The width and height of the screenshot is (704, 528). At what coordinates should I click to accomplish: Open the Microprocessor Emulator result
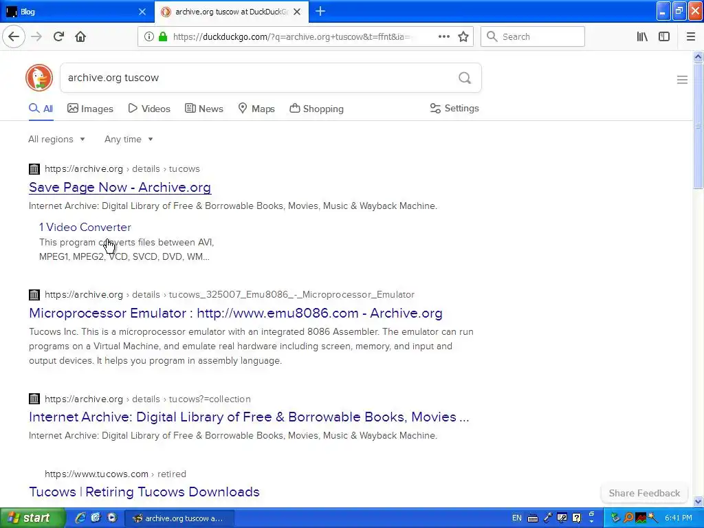(x=236, y=313)
